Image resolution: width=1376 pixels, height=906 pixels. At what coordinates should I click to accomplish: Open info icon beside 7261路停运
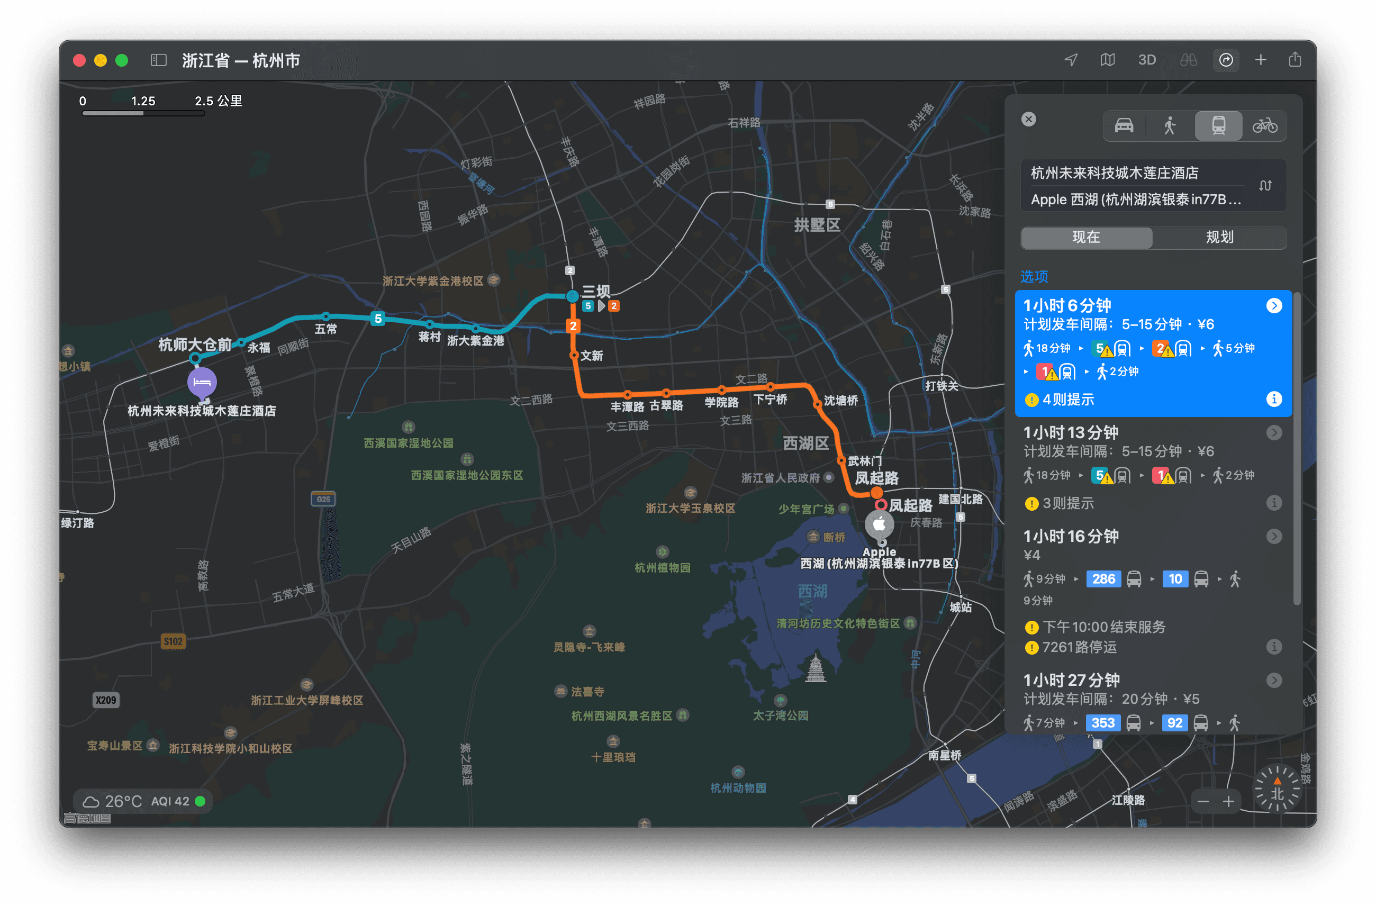tap(1274, 646)
